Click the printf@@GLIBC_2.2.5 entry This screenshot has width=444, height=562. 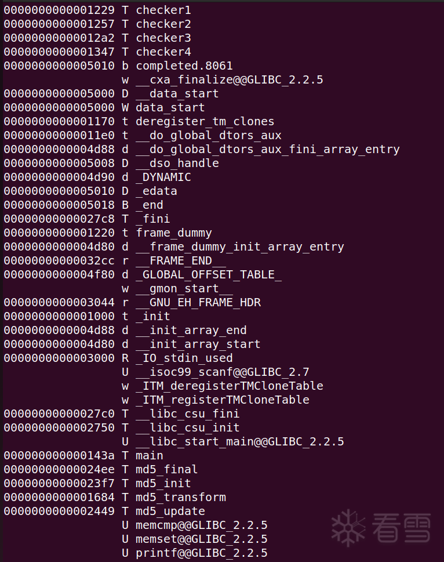click(201, 553)
